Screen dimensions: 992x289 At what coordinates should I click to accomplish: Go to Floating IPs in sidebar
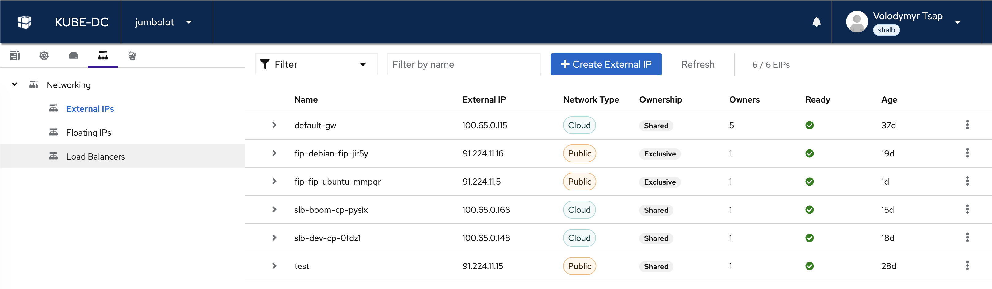click(x=89, y=133)
